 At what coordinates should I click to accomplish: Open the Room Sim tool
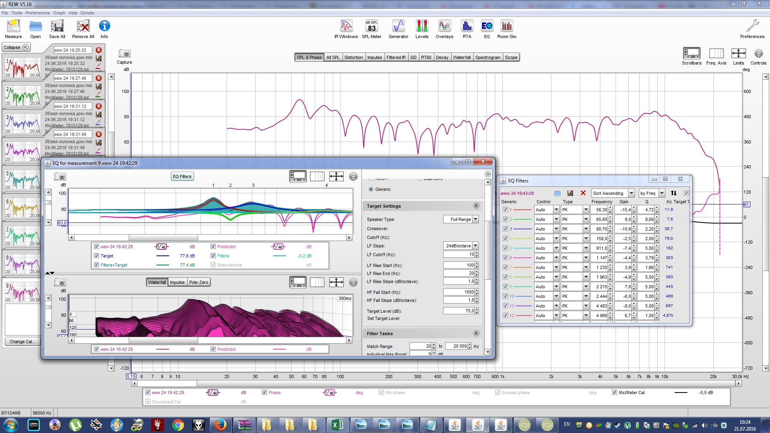pyautogui.click(x=507, y=26)
